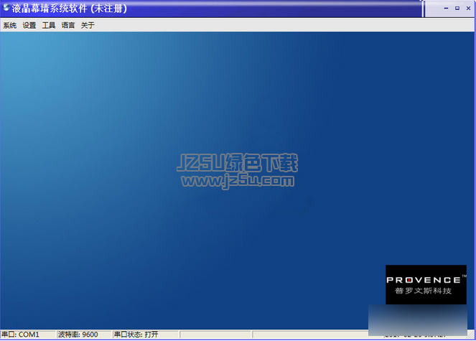The height and width of the screenshot is (341, 476).
Task: Click the 串口: COM1 status entry
Action: (x=28, y=335)
